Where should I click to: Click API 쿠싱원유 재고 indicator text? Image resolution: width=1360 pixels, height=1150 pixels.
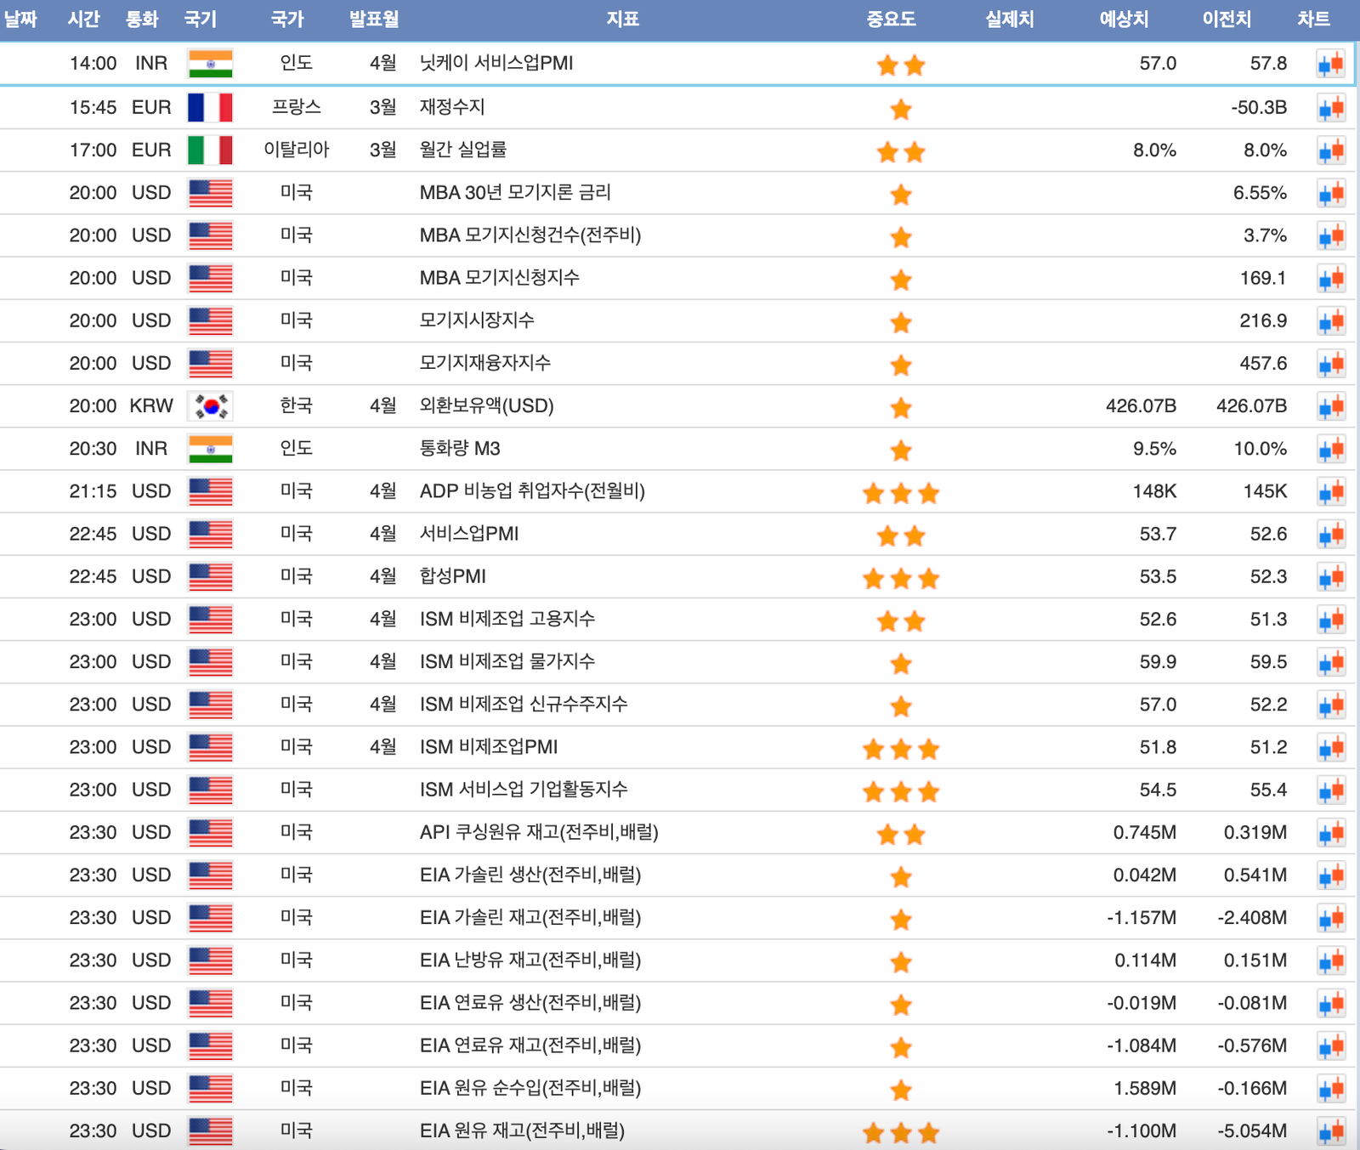[539, 832]
